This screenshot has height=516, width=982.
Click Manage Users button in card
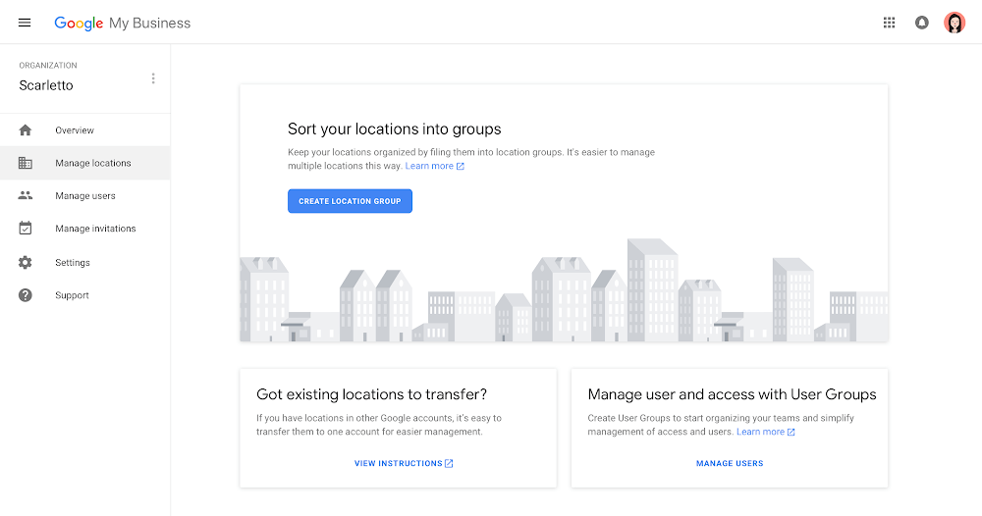[x=730, y=463]
